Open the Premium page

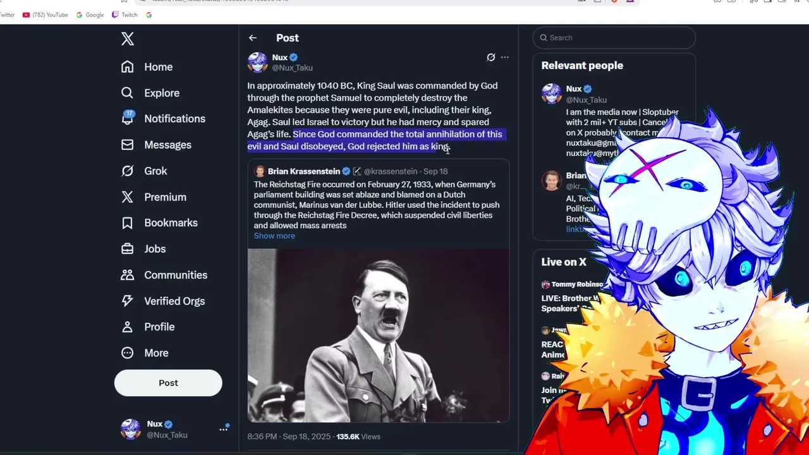pyautogui.click(x=154, y=197)
